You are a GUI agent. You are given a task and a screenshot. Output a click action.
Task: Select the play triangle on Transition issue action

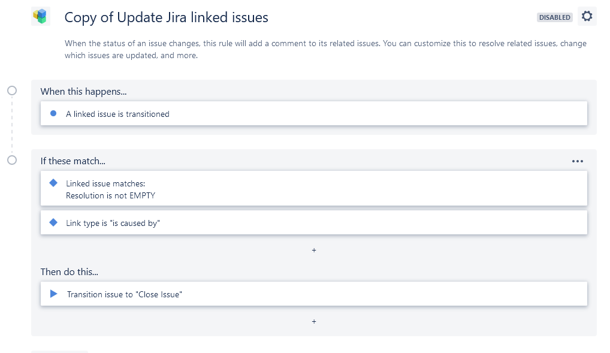coord(53,293)
